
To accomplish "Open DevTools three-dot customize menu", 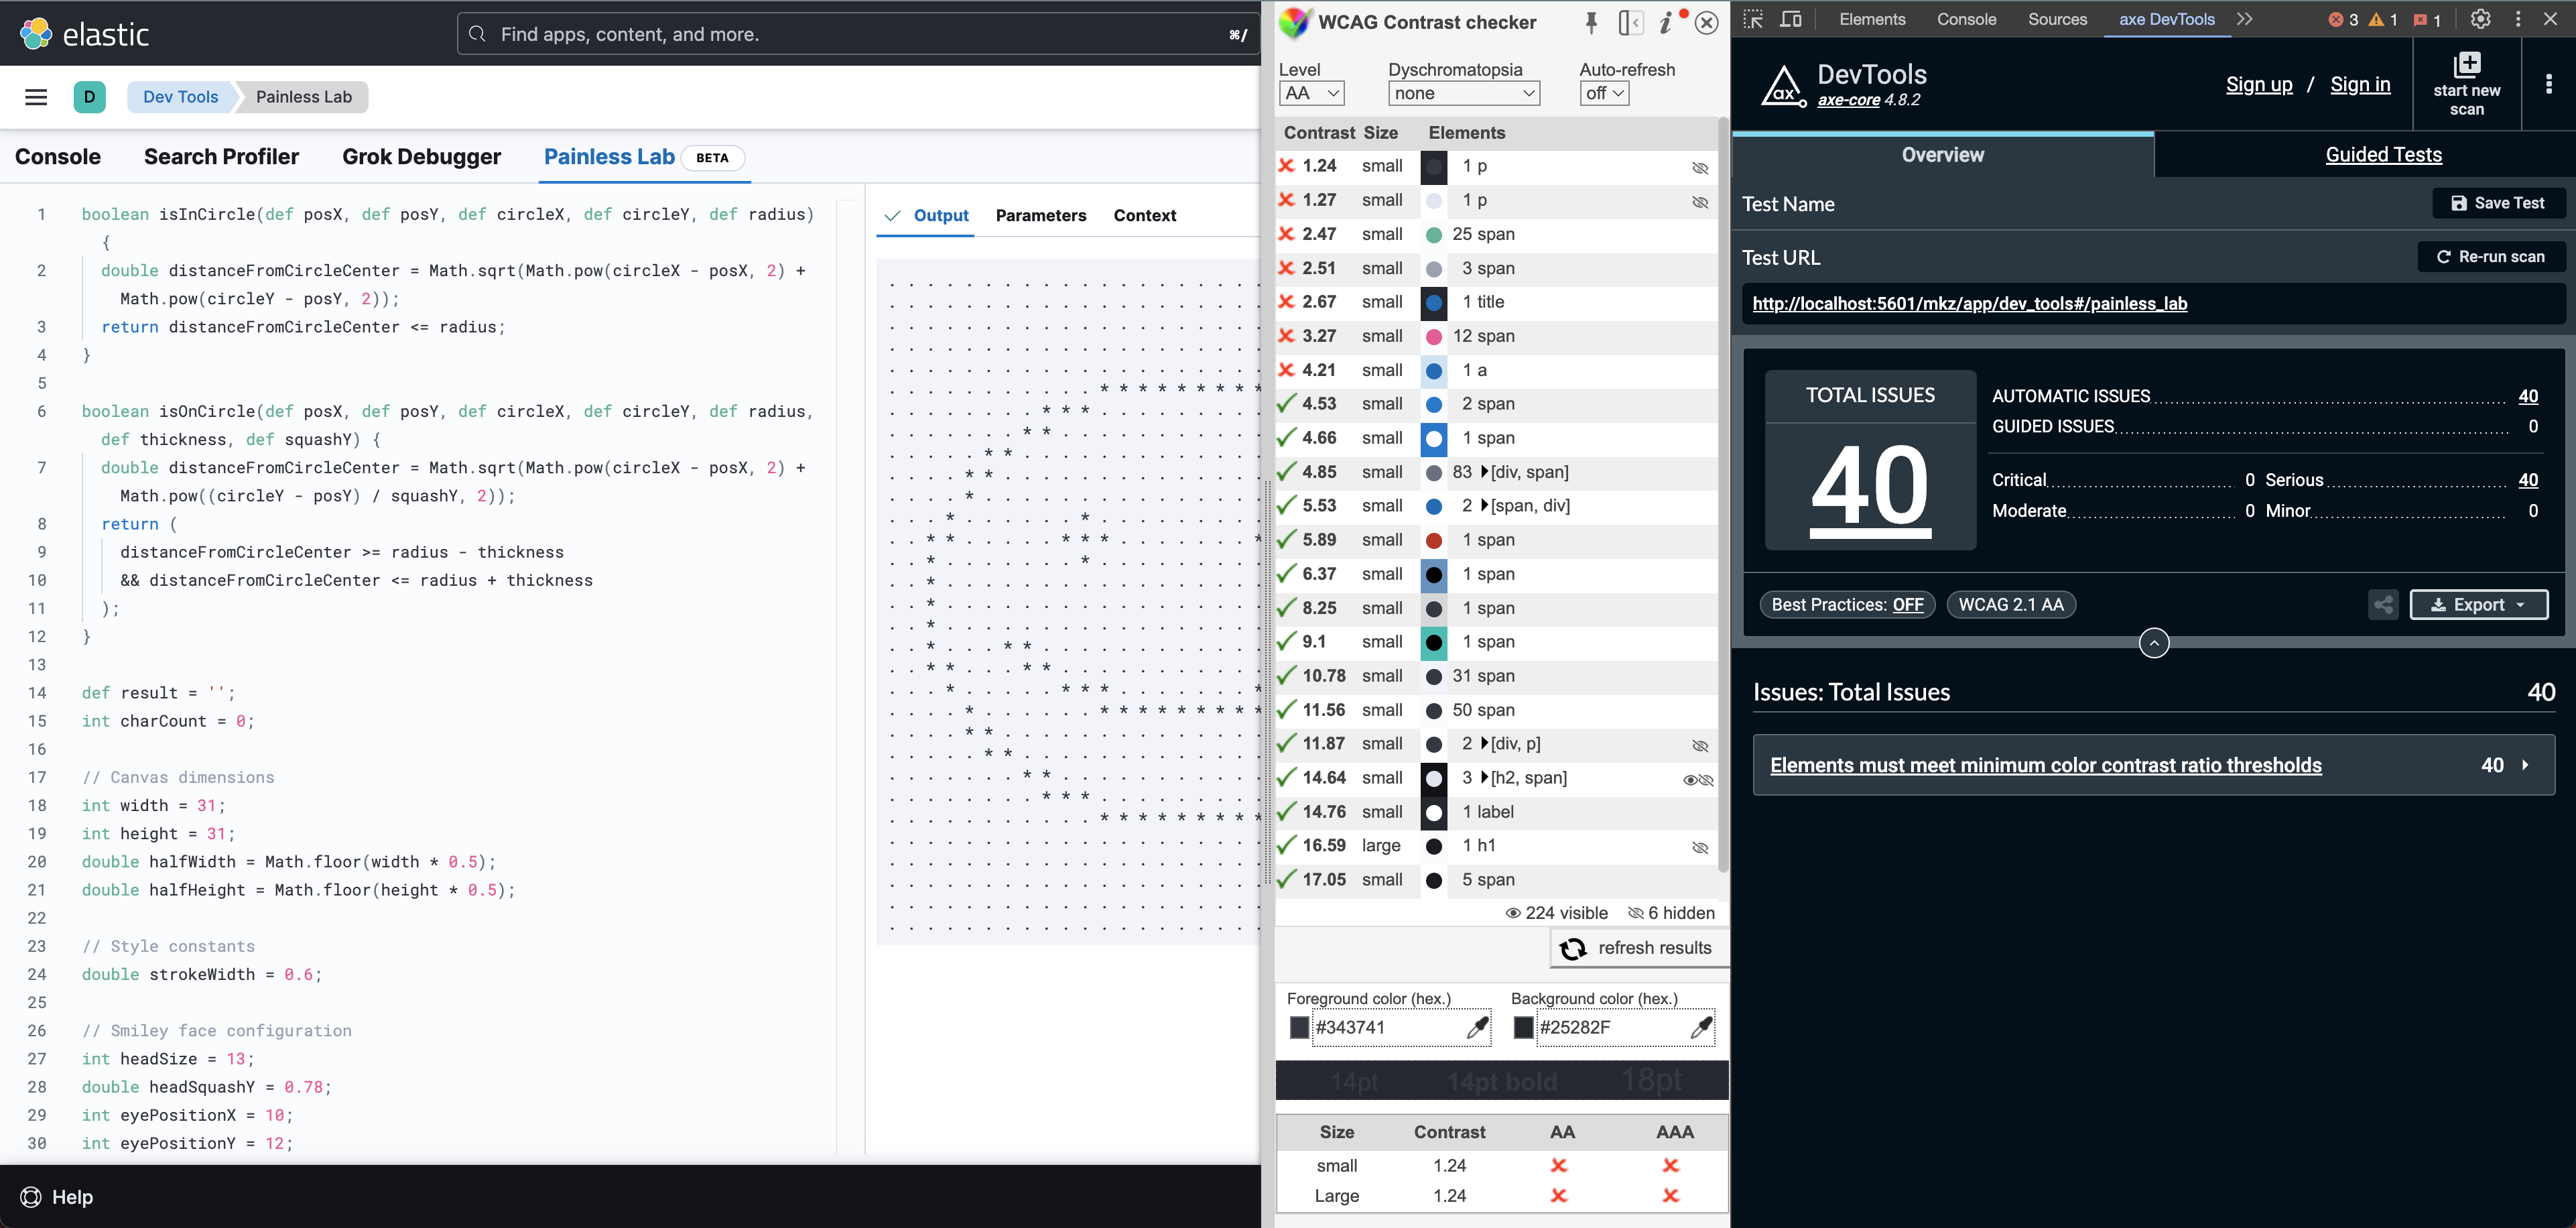I will pyautogui.click(x=2518, y=19).
